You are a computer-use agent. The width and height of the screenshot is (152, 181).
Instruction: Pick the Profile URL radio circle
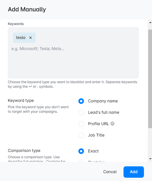coord(81,124)
